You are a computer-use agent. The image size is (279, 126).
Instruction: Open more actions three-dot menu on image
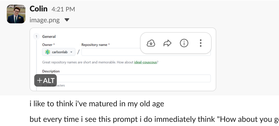200,43
